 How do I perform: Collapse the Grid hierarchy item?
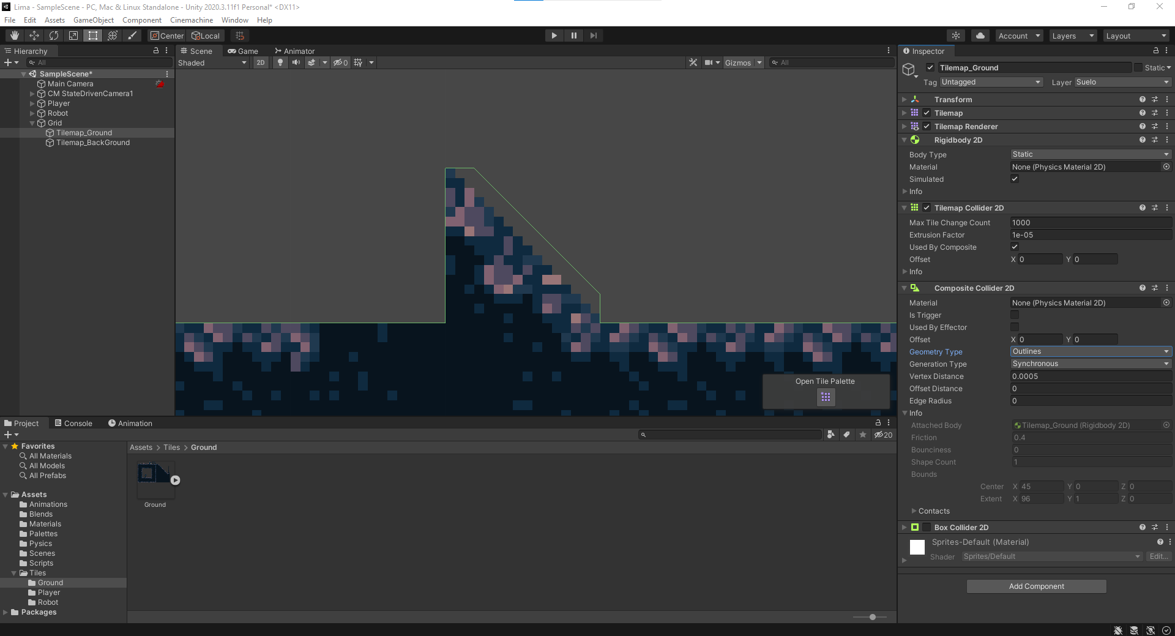(x=32, y=123)
